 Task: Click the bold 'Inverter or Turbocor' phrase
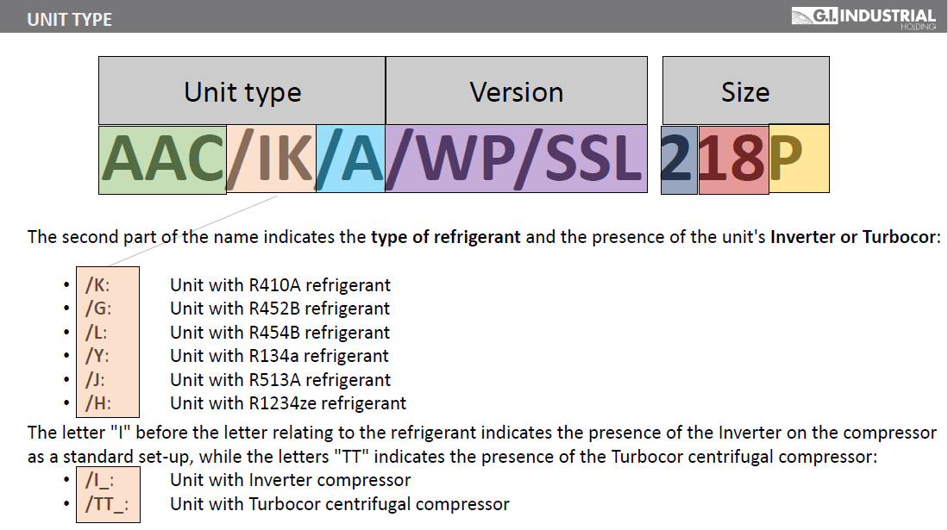(x=852, y=237)
